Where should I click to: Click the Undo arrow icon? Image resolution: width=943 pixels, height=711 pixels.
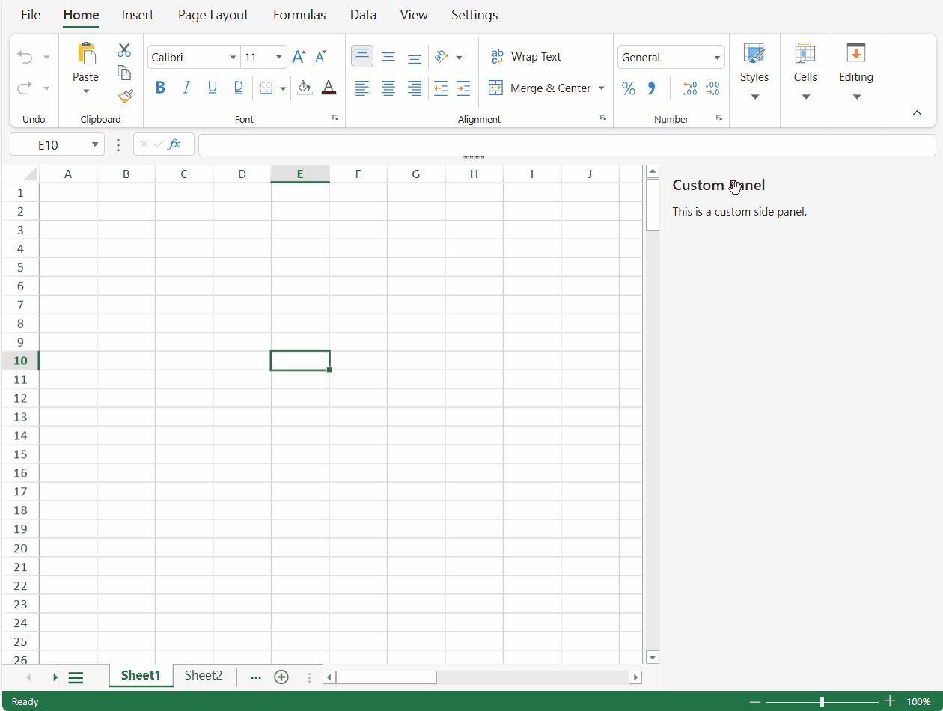pyautogui.click(x=25, y=58)
